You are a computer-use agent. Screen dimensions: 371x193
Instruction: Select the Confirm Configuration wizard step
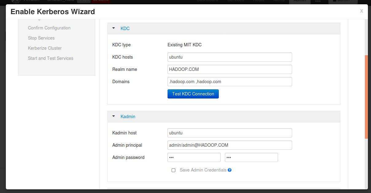[49, 28]
